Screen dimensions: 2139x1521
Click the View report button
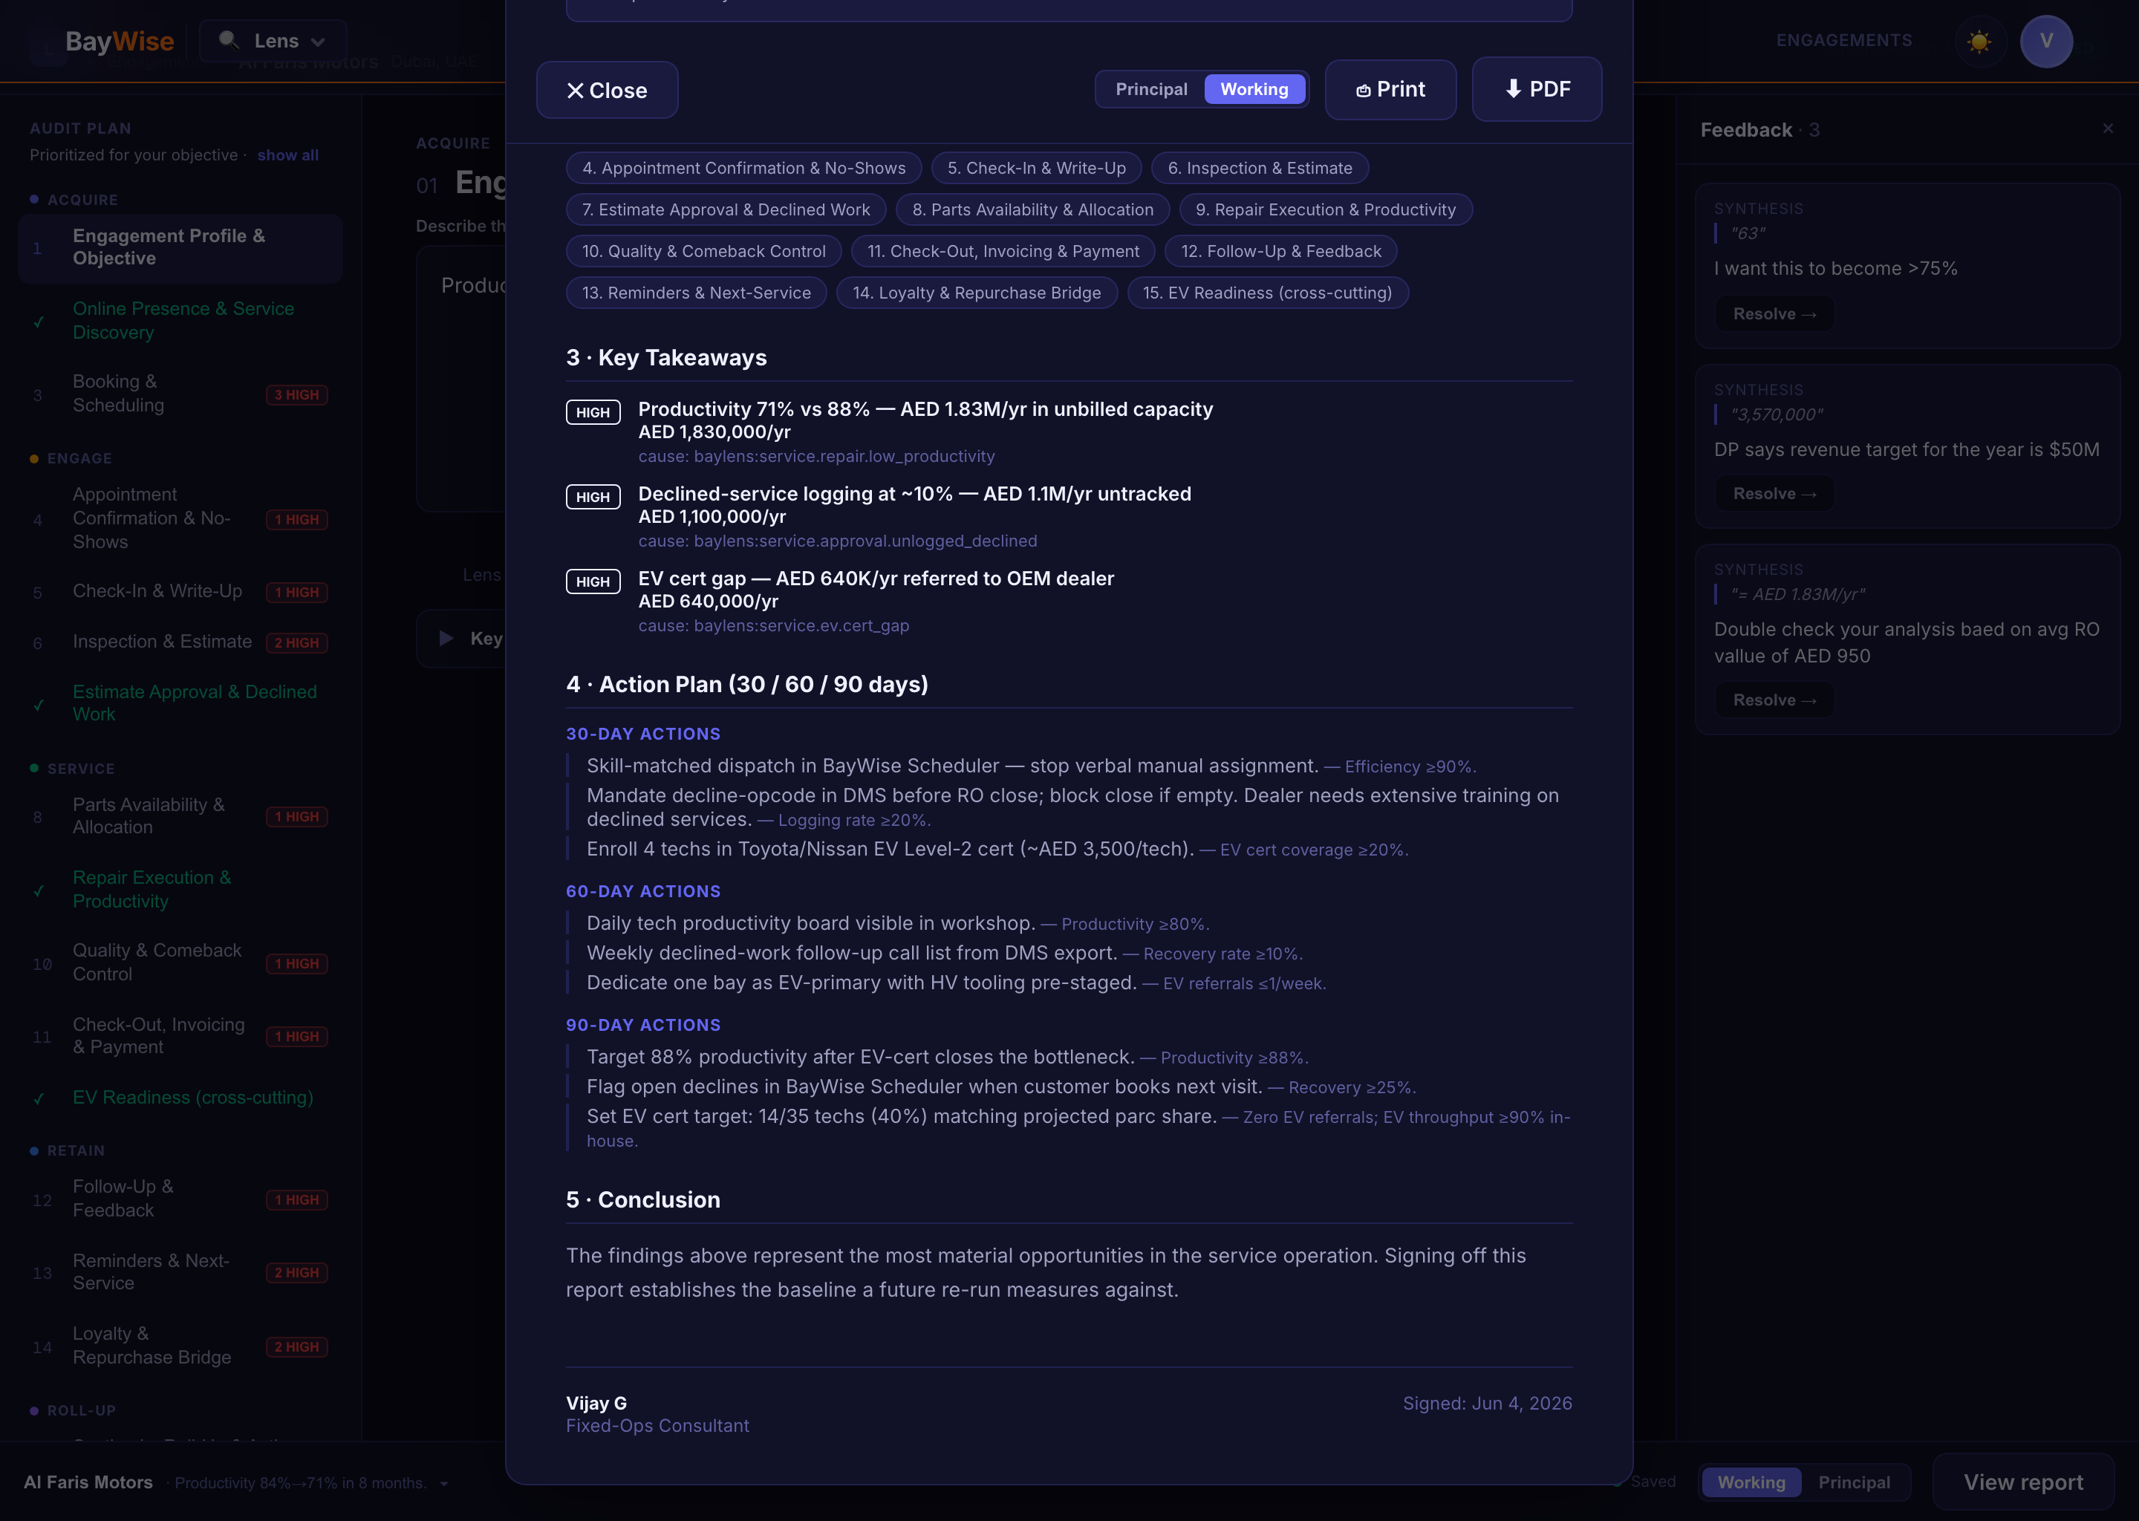(2023, 1482)
